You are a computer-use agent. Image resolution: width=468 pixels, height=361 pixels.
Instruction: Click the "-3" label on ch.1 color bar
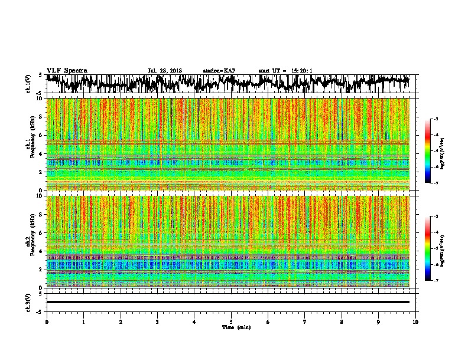(x=435, y=119)
